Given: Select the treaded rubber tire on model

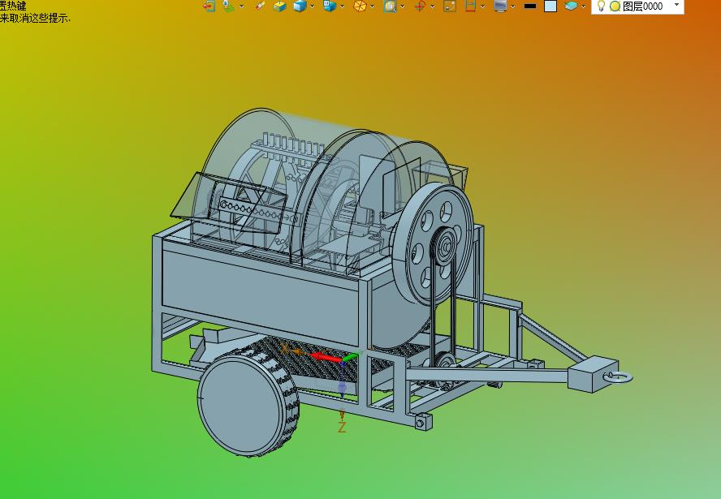Looking at the screenshot, I should coord(248,403).
